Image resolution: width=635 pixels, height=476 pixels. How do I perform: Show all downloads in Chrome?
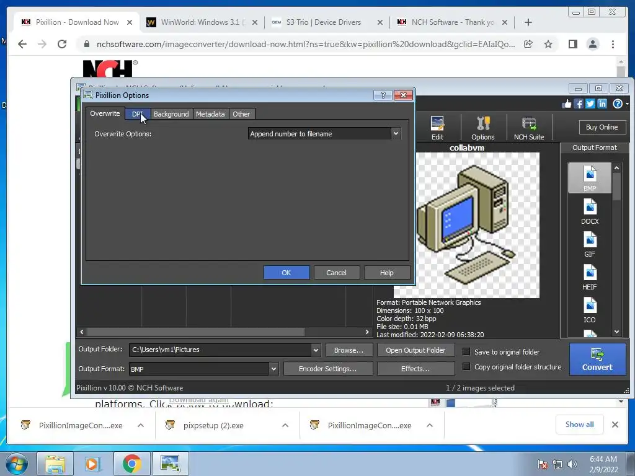pyautogui.click(x=580, y=425)
